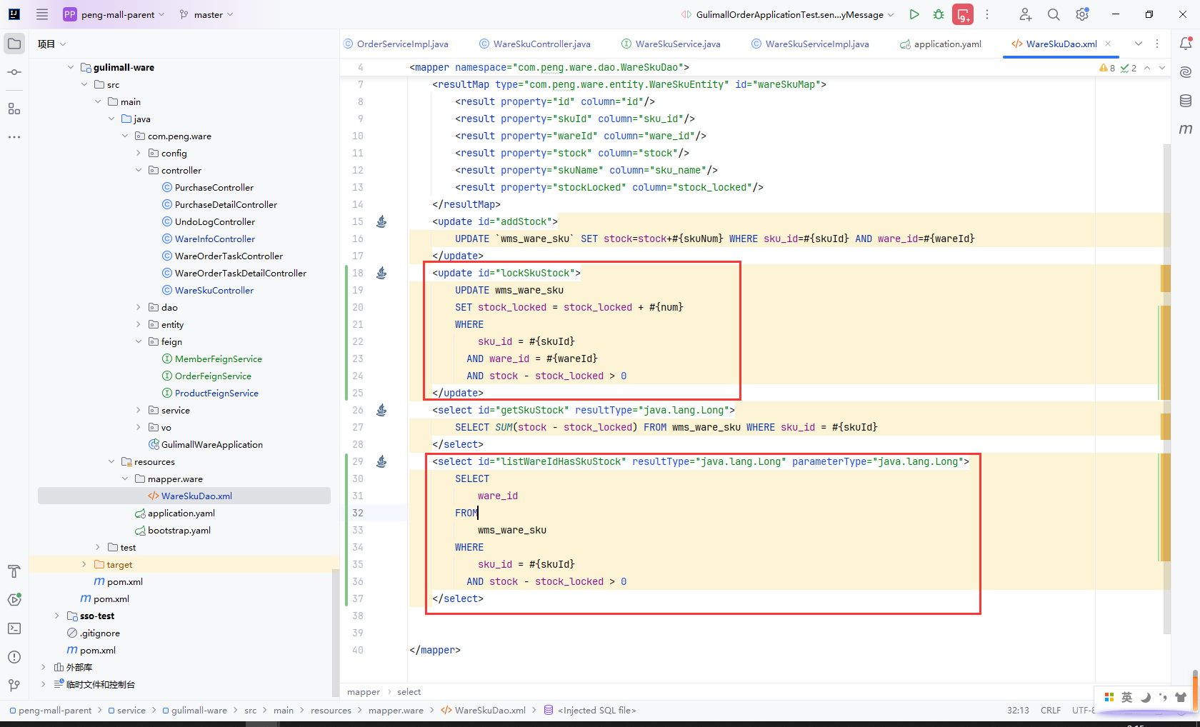Close the WareSkuDao.xml tab
The width and height of the screenshot is (1200, 727).
[x=1108, y=44]
